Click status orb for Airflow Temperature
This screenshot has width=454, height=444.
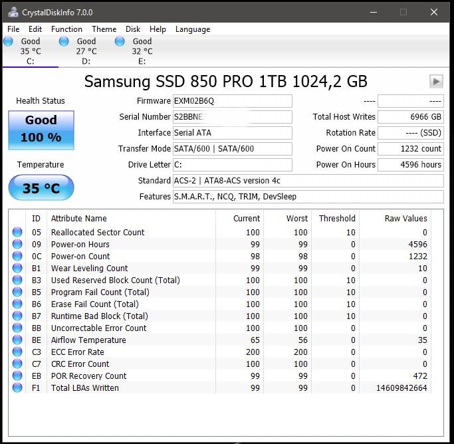17,340
